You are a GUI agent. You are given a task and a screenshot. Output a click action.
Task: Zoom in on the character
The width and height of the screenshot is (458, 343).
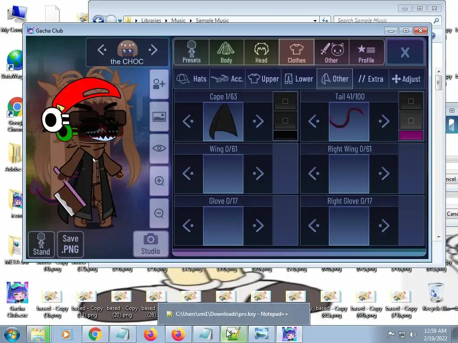click(159, 181)
